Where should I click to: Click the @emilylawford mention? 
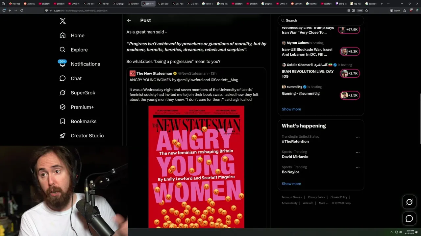pos(189,80)
